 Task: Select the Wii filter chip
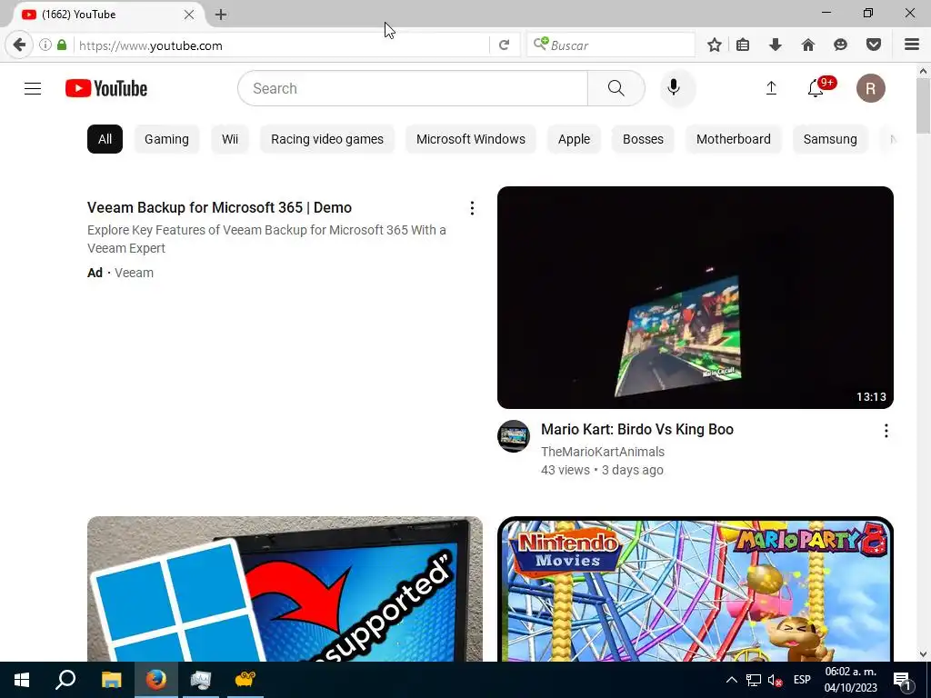click(x=230, y=139)
